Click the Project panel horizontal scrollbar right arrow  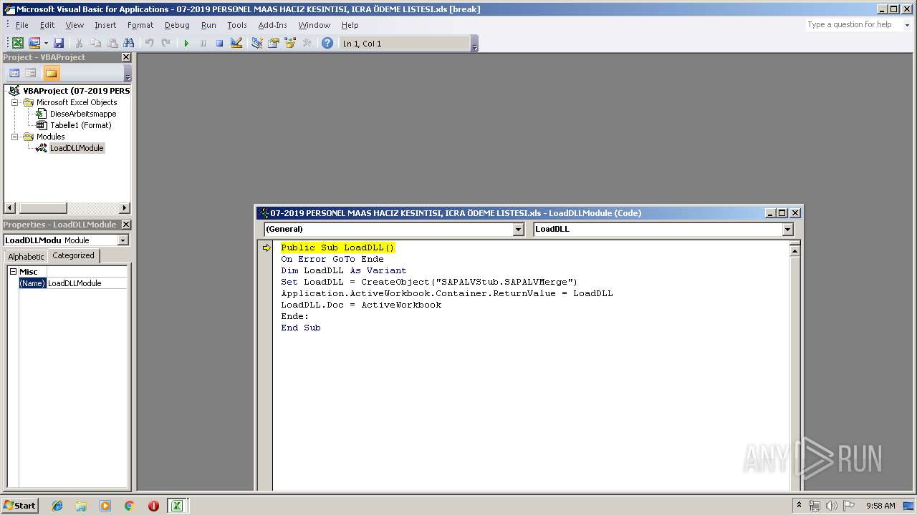125,208
